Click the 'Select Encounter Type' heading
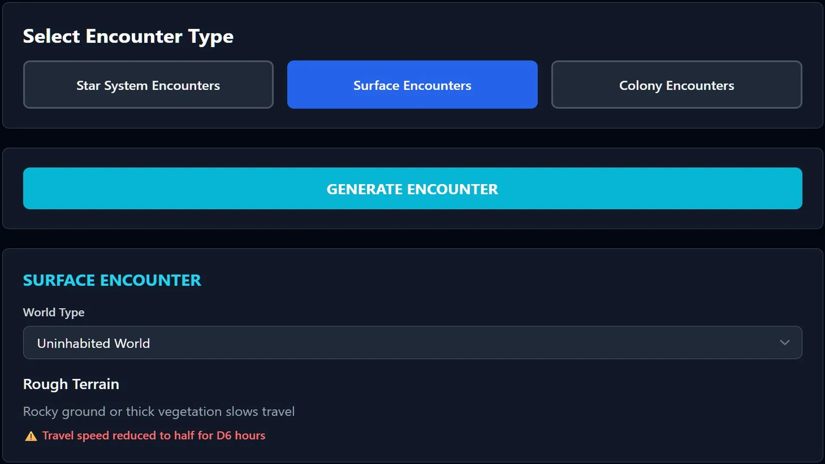This screenshot has height=464, width=825. click(x=128, y=36)
